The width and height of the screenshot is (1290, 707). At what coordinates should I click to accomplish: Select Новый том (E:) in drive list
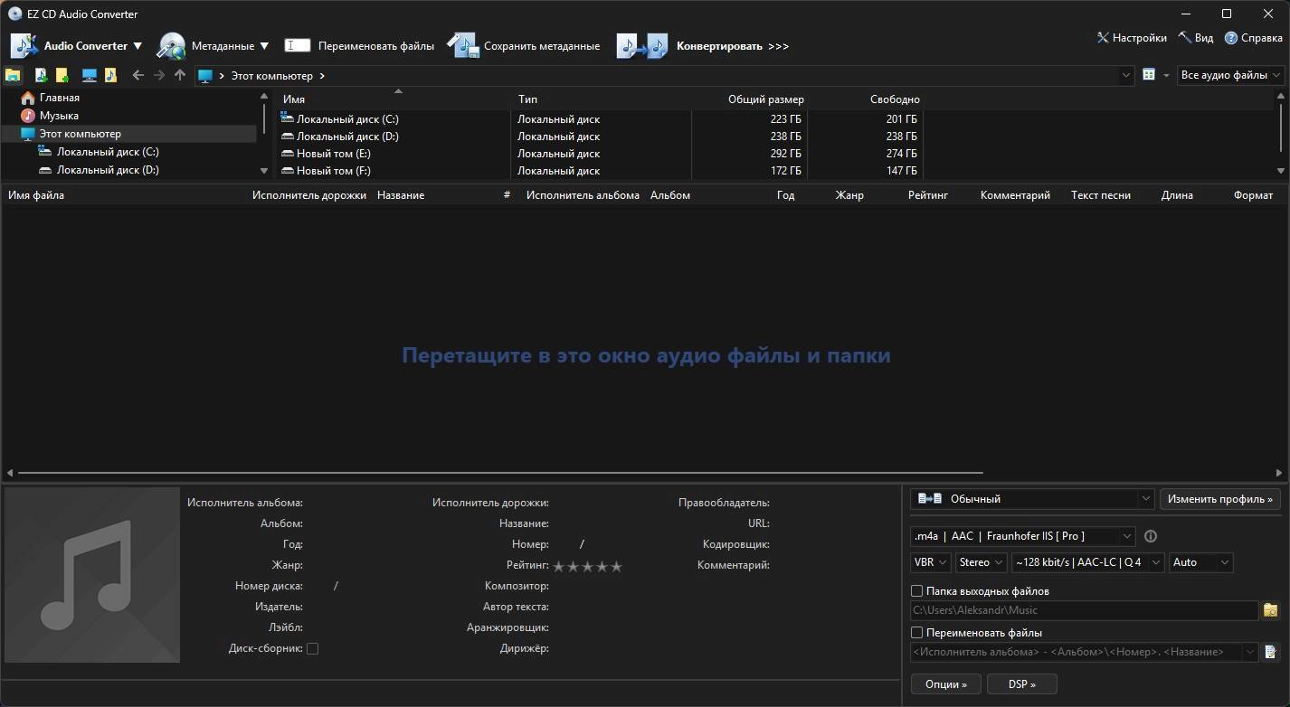(601, 154)
